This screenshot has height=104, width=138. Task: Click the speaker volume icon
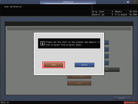pos(128,2)
